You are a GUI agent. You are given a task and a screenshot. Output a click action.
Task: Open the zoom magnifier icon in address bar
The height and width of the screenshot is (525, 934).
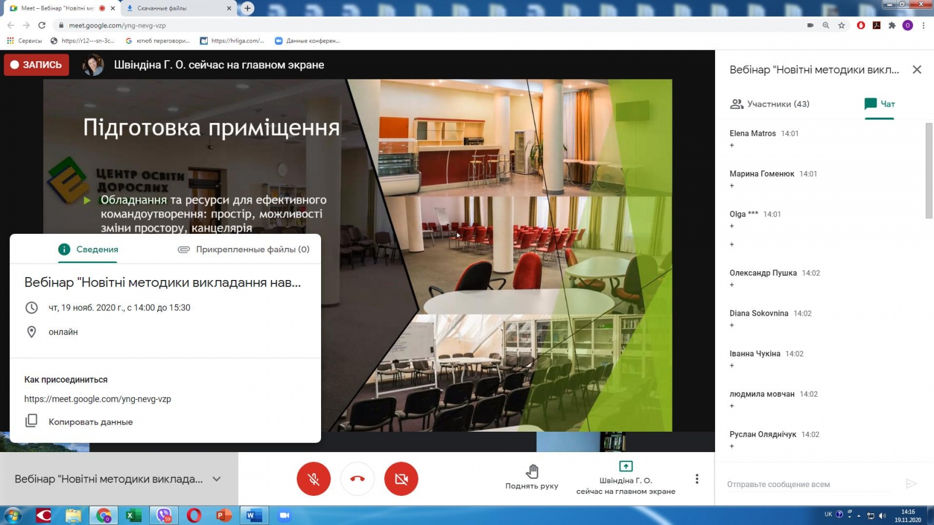coord(825,25)
